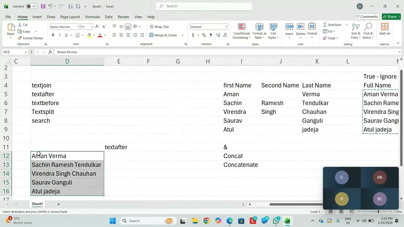The image size is (404, 227).
Task: Click the AutoSum button
Action: [x=332, y=25]
